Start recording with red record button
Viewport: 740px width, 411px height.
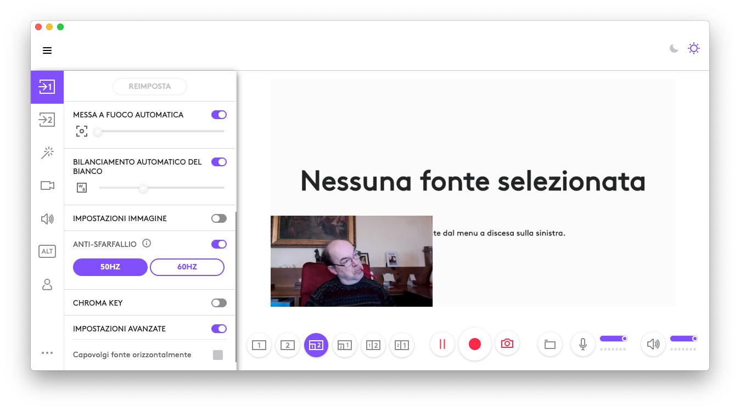[475, 344]
